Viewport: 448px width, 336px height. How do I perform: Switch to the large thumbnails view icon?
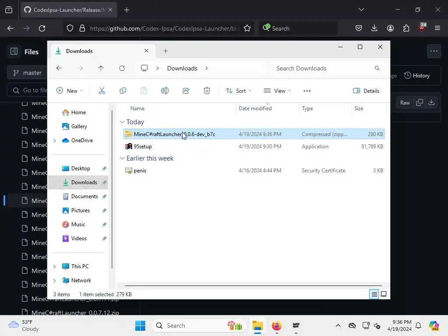click(x=384, y=294)
